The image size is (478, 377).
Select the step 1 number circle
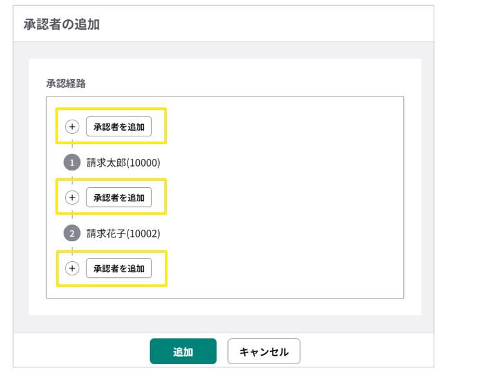pos(72,162)
